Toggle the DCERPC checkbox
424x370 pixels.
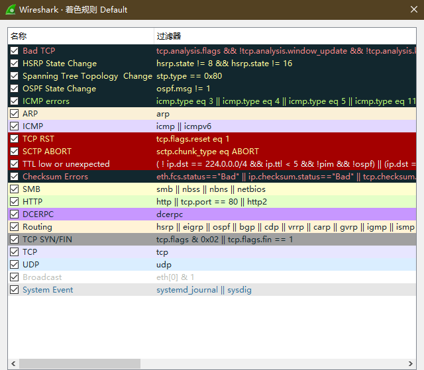(x=14, y=214)
